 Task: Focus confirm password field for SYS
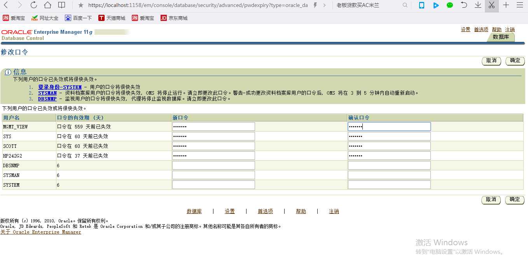point(389,136)
